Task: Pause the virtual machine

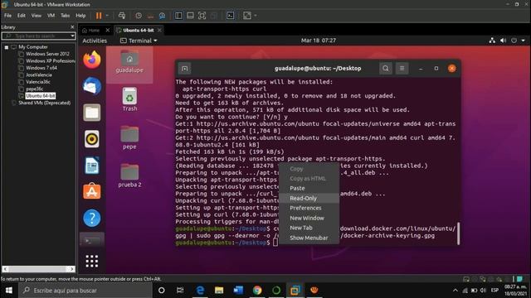Action: click(x=99, y=16)
